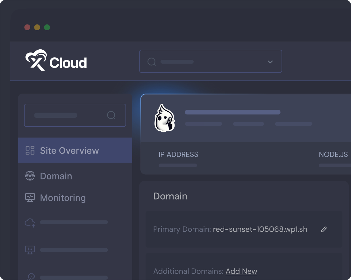Click the red close window dot
The image size is (351, 280).
pos(27,27)
